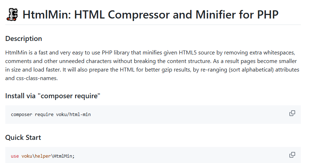Click the clamp emoji icon beside the title

tap(12, 15)
